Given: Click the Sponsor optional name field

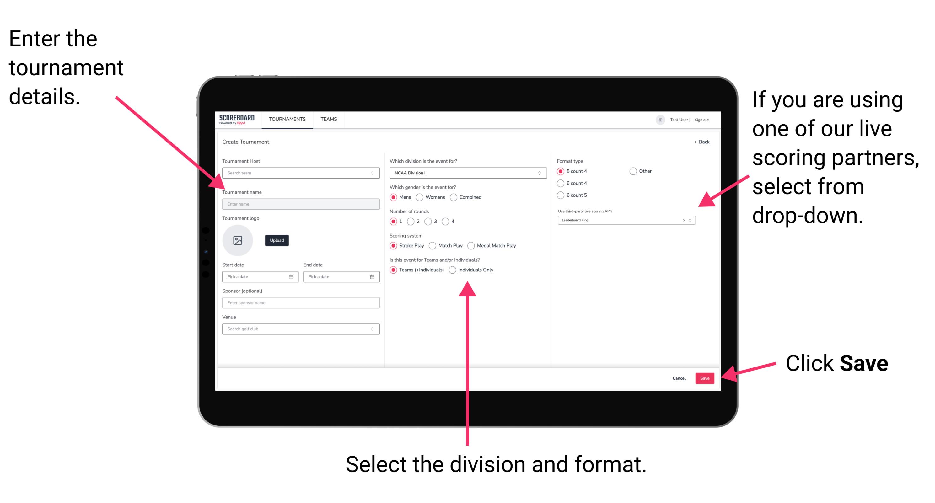Looking at the screenshot, I should tap(299, 303).
